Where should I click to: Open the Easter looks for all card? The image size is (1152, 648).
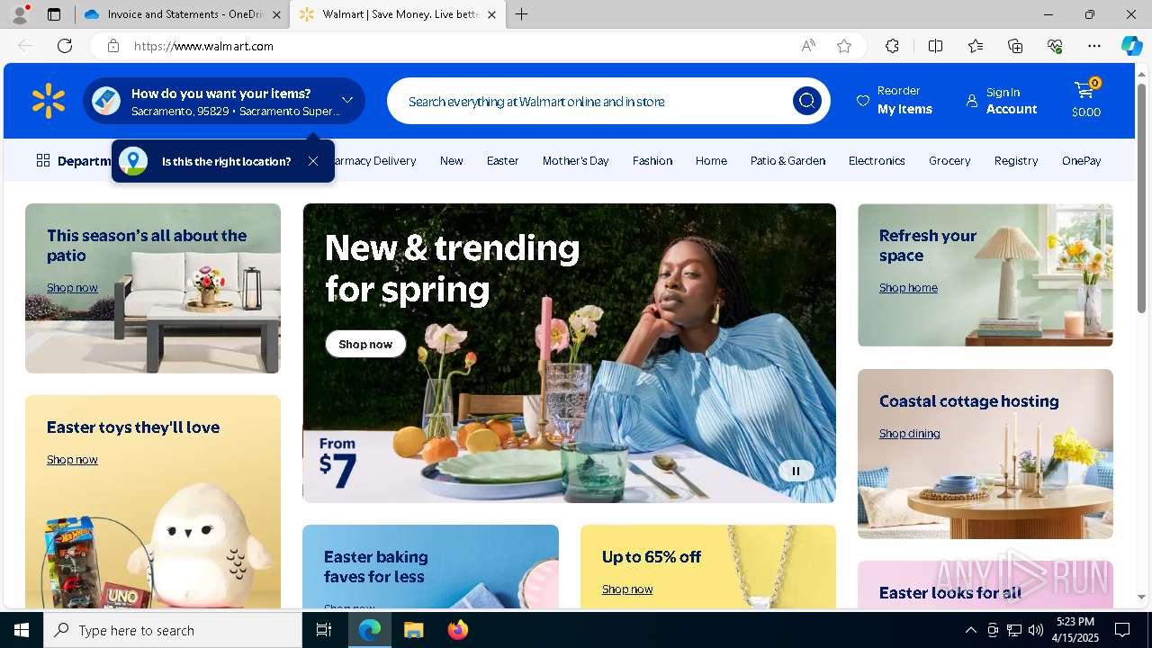point(985,584)
